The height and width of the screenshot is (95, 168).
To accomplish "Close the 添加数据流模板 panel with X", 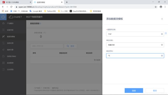I will 162,19.
